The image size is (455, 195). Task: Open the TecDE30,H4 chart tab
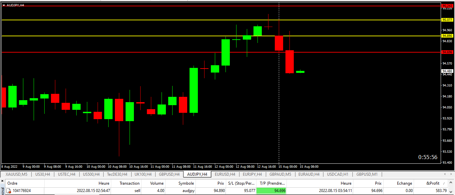pyautogui.click(x=117, y=174)
